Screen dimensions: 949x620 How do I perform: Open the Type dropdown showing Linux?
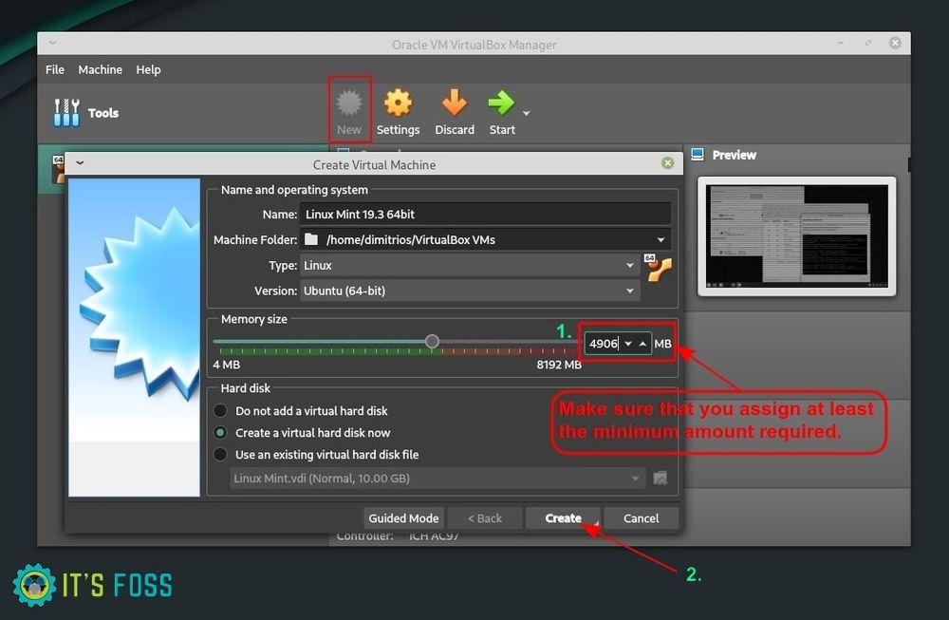[629, 265]
